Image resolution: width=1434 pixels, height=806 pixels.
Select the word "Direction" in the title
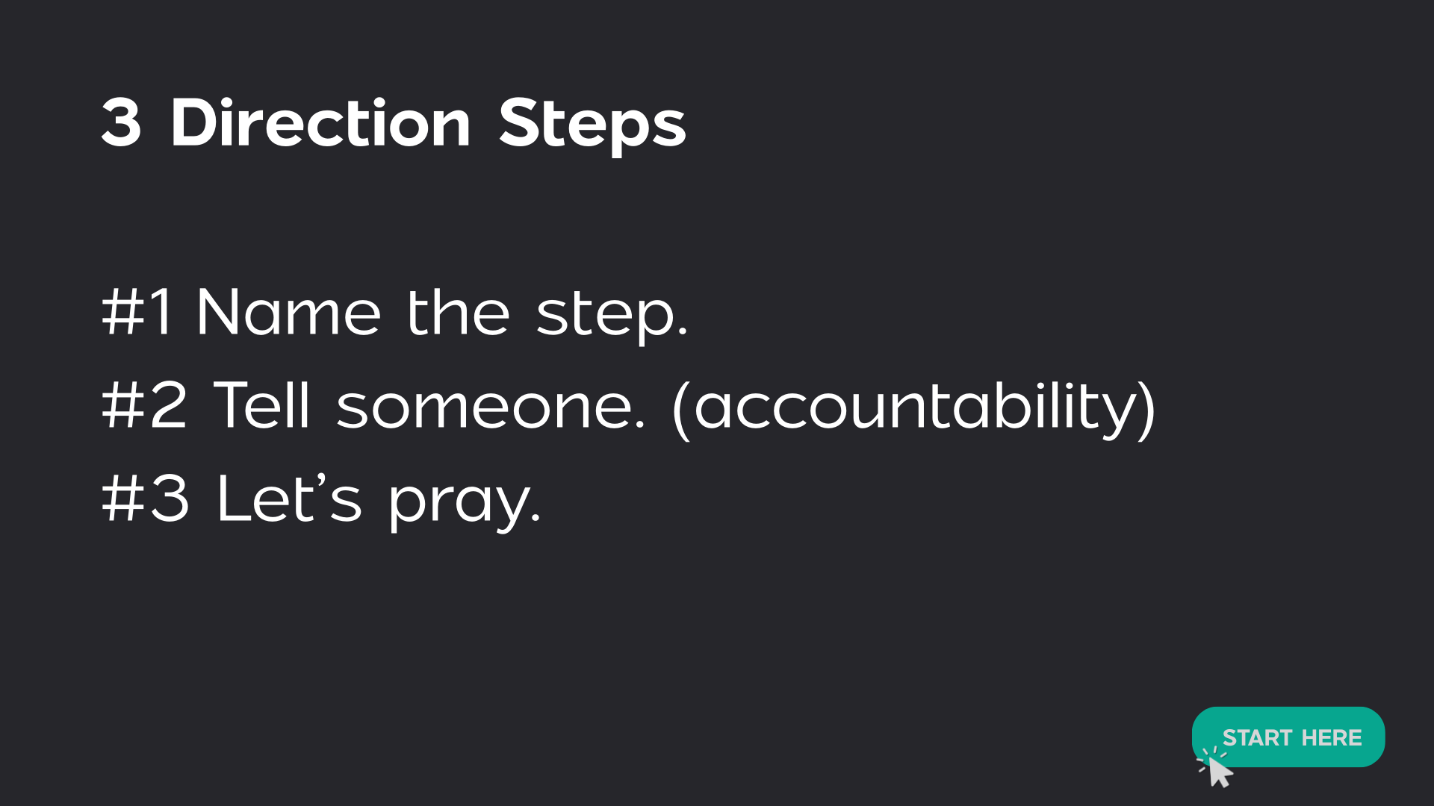pyautogui.click(x=320, y=123)
